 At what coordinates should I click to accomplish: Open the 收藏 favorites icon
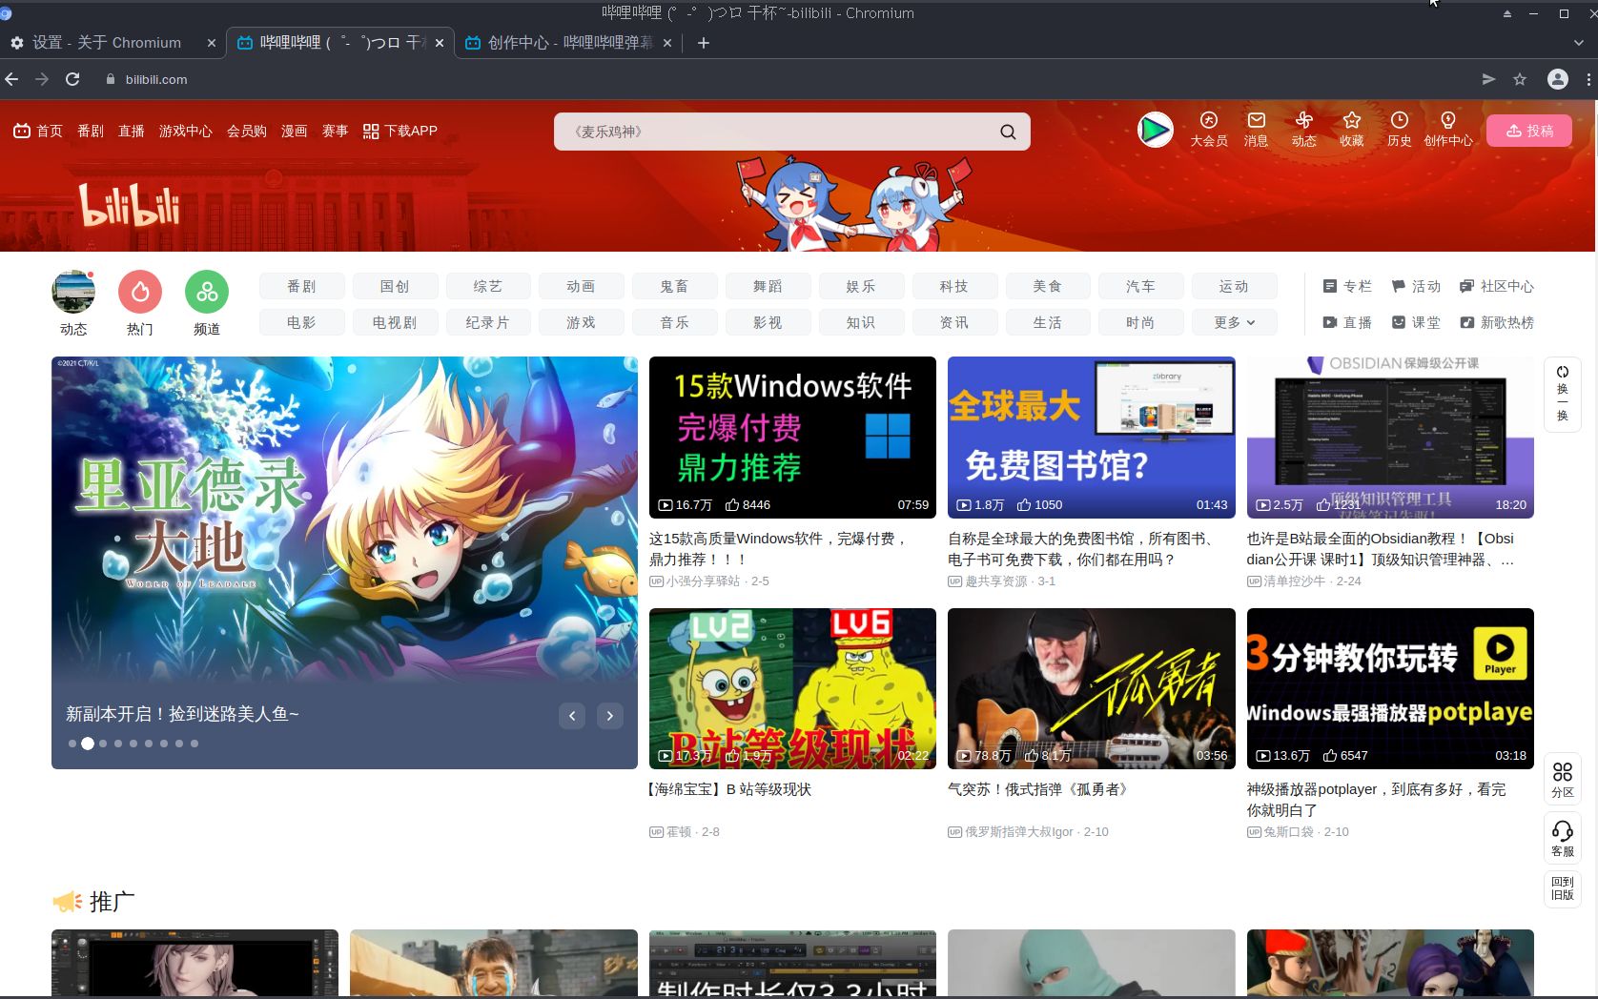click(1351, 131)
